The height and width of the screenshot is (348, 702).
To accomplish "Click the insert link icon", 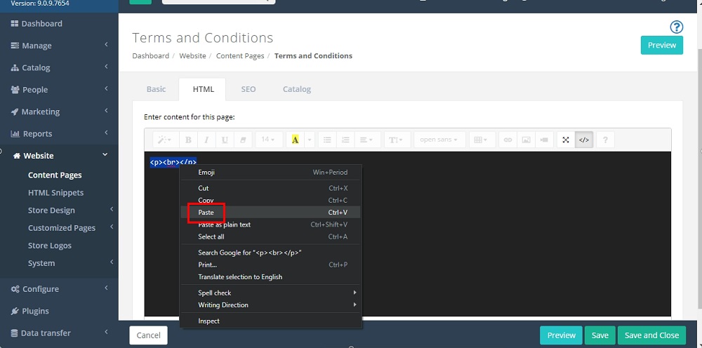I will point(508,140).
